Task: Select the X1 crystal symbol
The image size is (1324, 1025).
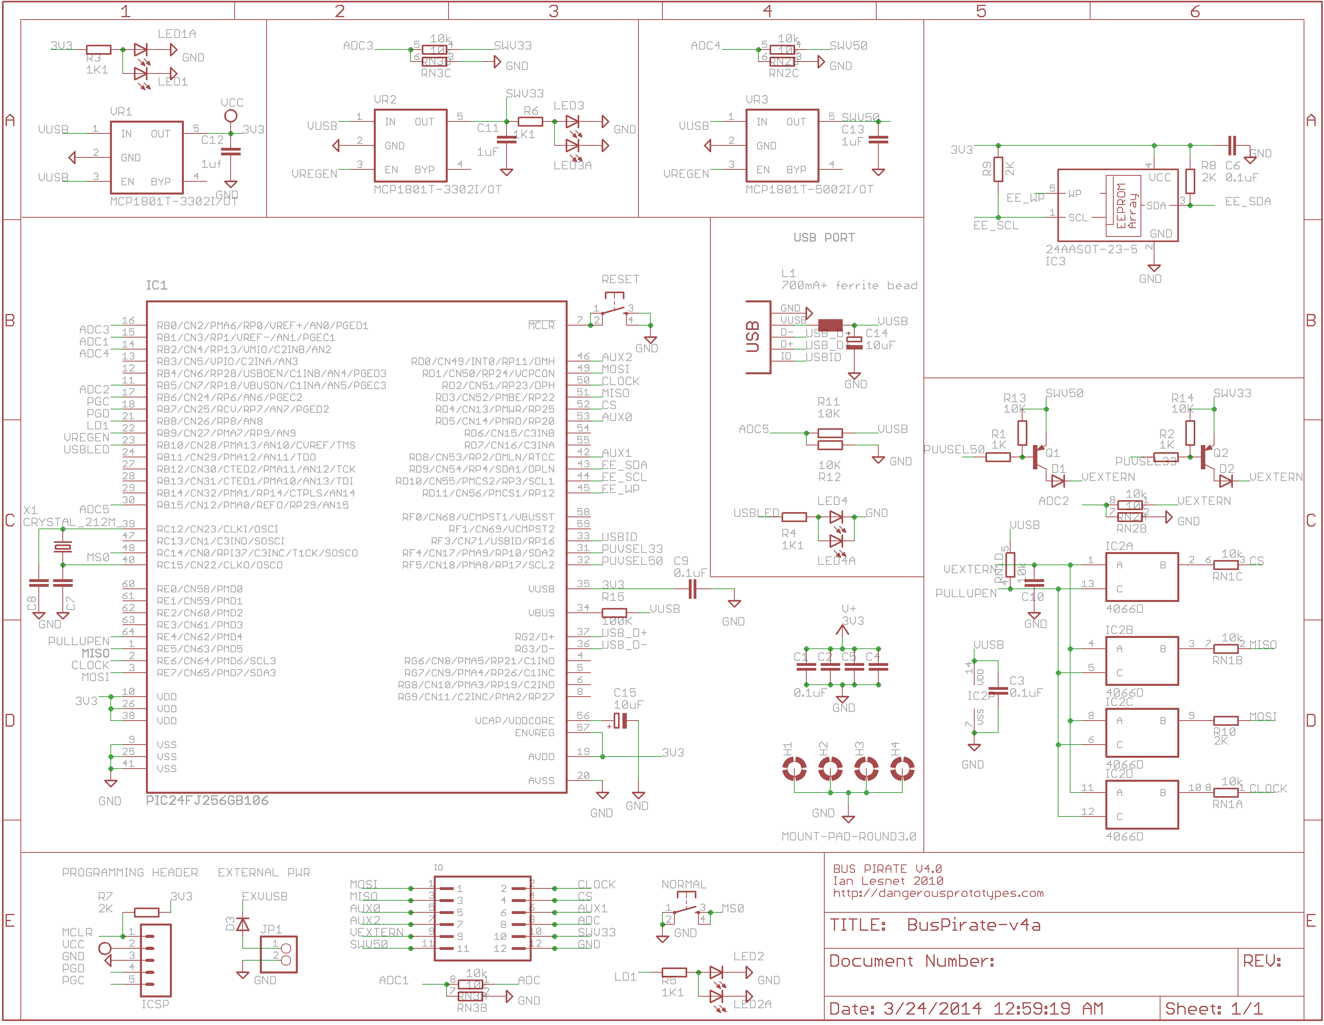Action: tap(62, 547)
